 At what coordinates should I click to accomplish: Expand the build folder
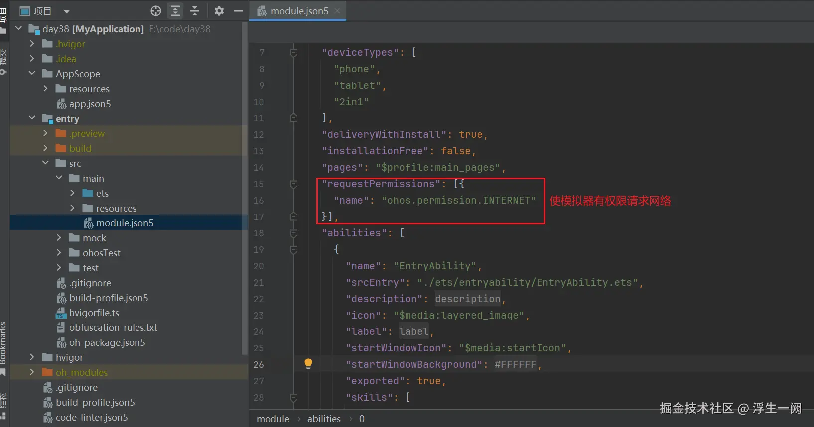pyautogui.click(x=46, y=148)
